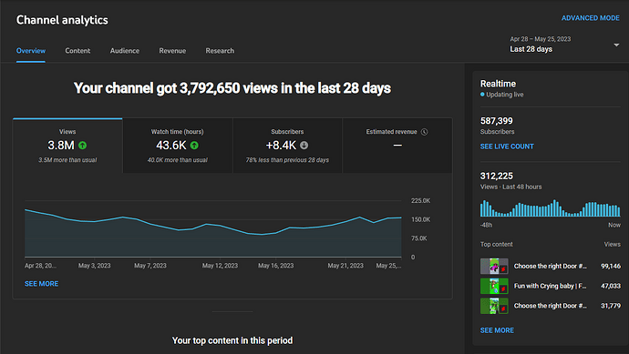Click the green up arrow beside Watch time
This screenshot has height=354, width=629.
(194, 146)
